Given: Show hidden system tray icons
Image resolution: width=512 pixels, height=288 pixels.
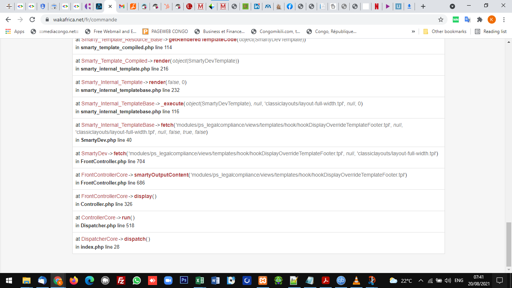Looking at the screenshot, I should (421, 280).
